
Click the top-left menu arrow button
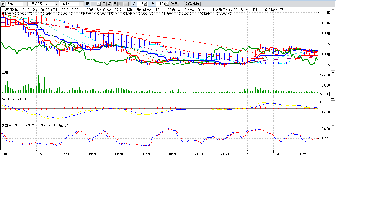pyautogui.click(x=3, y=4)
